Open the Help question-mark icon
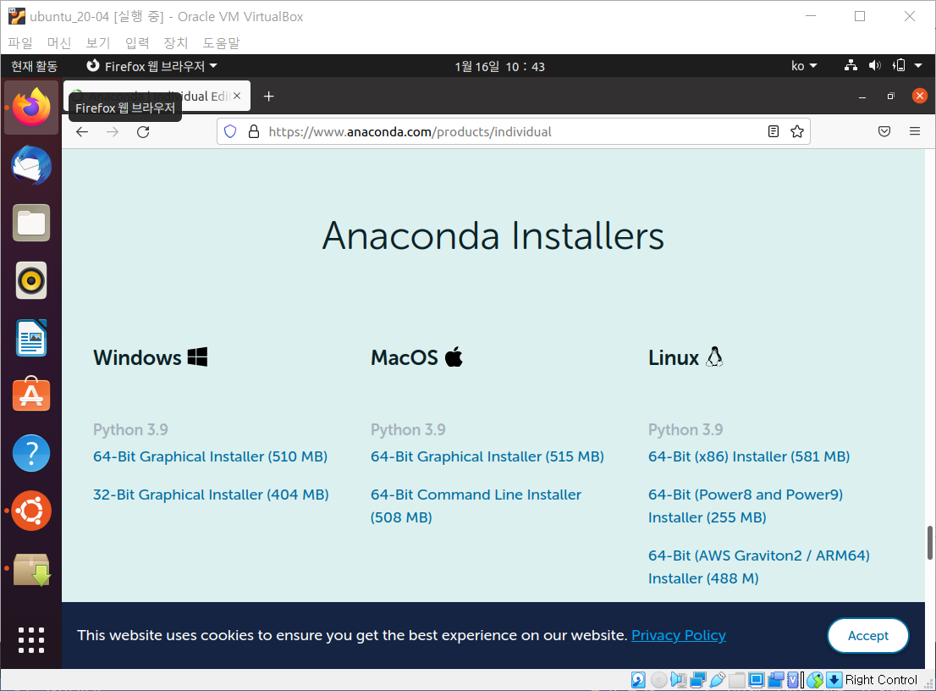Viewport: 936px width, 691px height. click(x=31, y=453)
